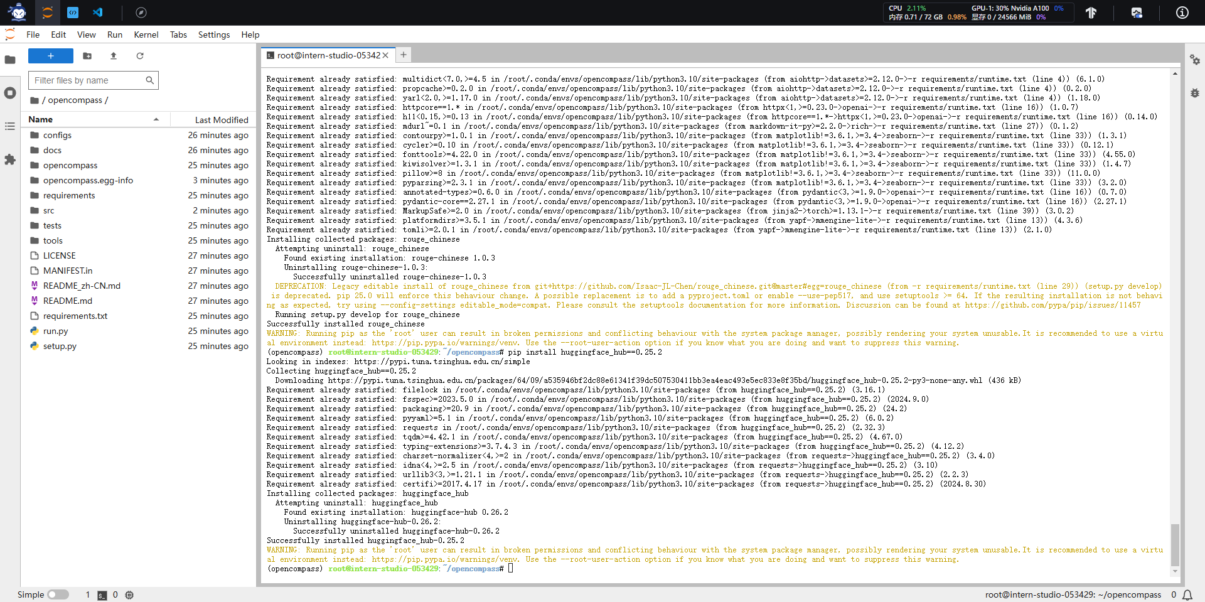Viewport: 1205px width, 602px height.
Task: Open the Help menu
Action: (x=250, y=35)
